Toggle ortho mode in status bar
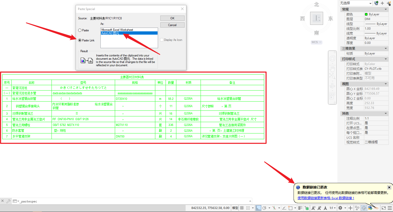The width and height of the screenshot is (393, 212). coord(258,208)
